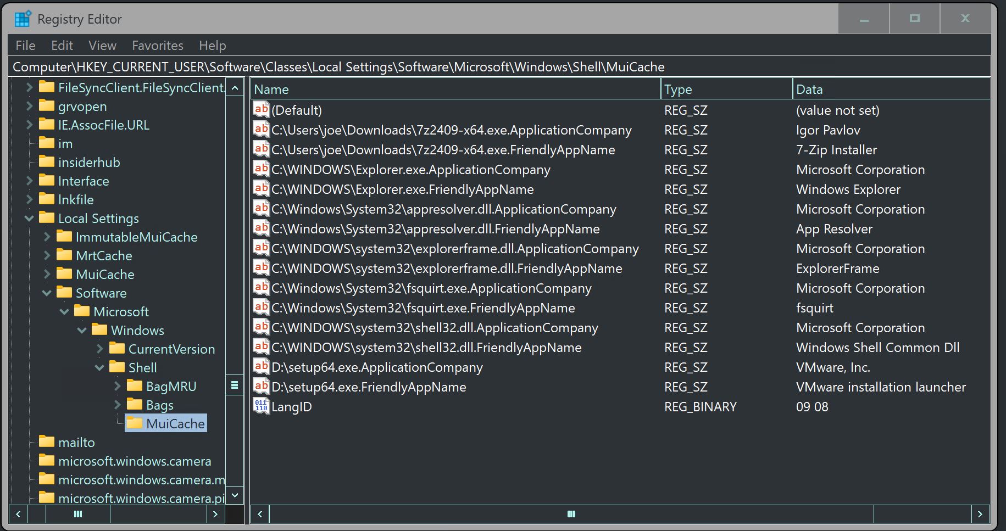Sort values by the Name column header
The height and width of the screenshot is (531, 1006).
(455, 89)
